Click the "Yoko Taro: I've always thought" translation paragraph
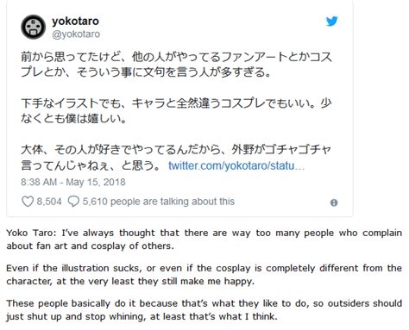 tap(204, 240)
